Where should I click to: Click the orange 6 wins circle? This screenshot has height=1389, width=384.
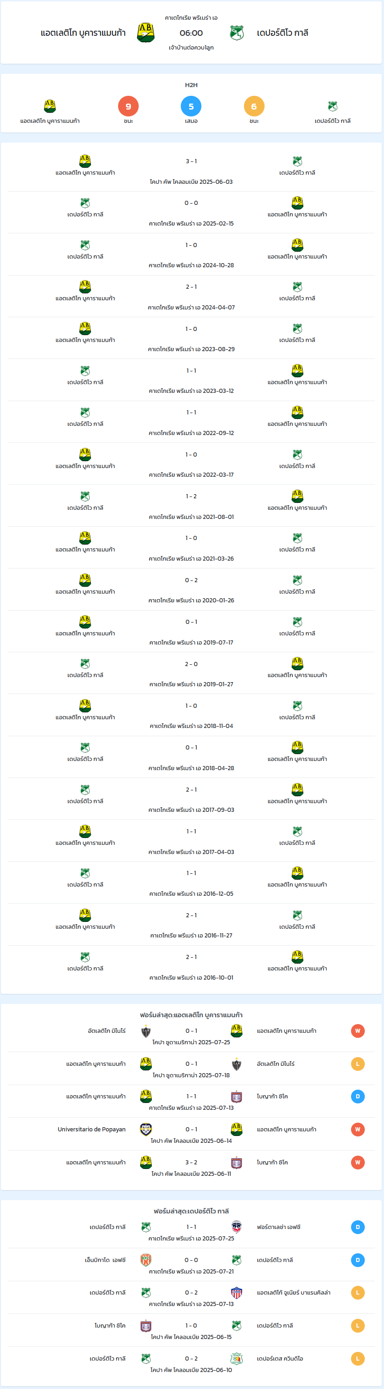(x=254, y=106)
